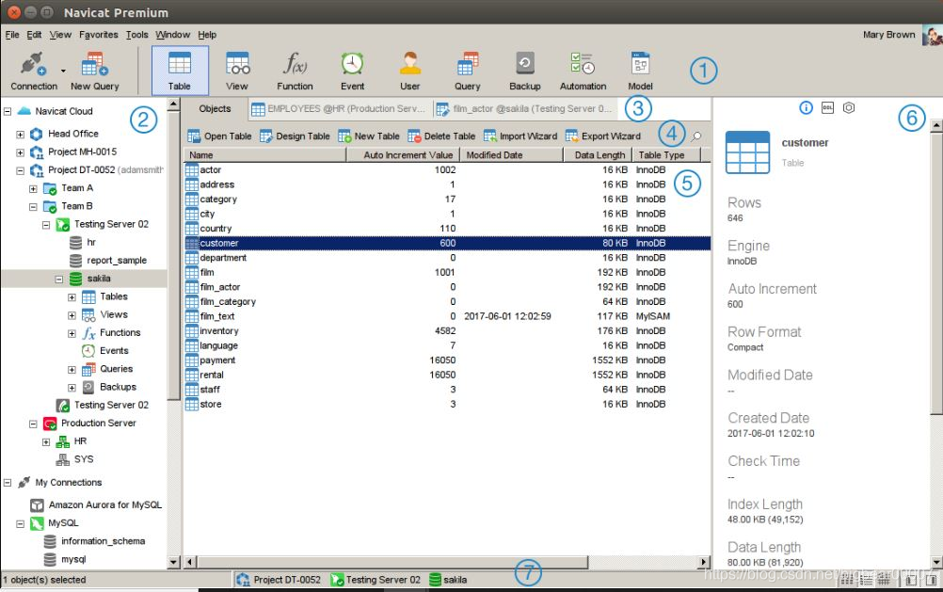Click the horizontal scrollbar of table list
The width and height of the screenshot is (943, 592).
(x=392, y=562)
